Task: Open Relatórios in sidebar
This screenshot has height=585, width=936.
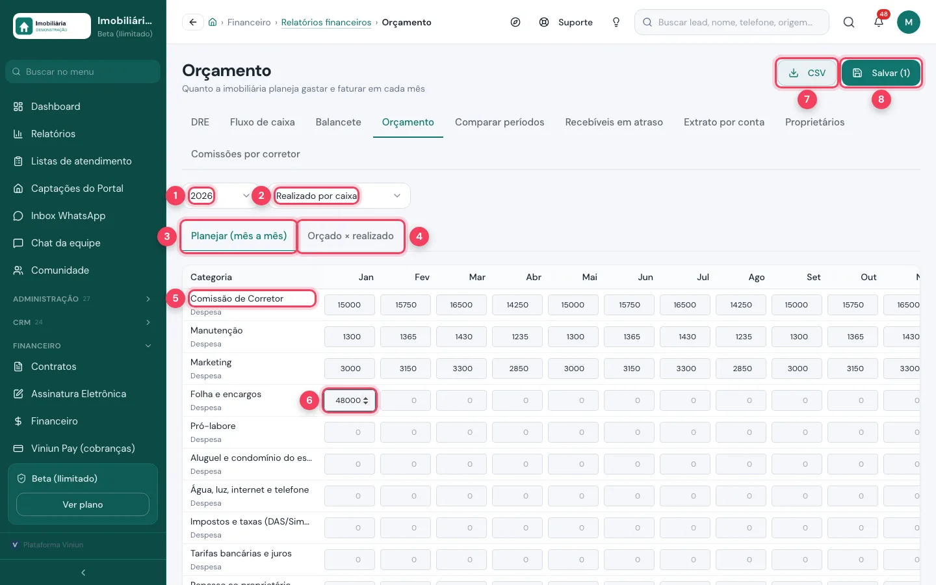Action: click(x=83, y=134)
